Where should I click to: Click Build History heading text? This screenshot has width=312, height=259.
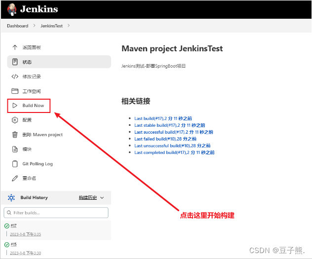(34, 197)
